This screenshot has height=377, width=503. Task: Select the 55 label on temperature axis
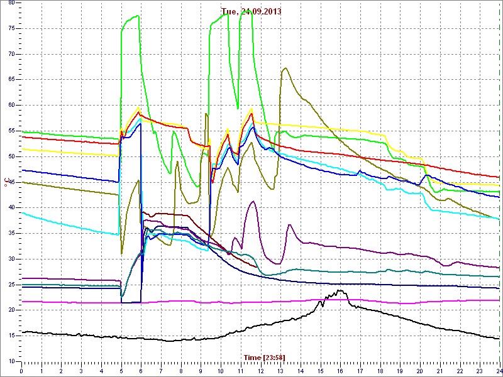coord(11,131)
